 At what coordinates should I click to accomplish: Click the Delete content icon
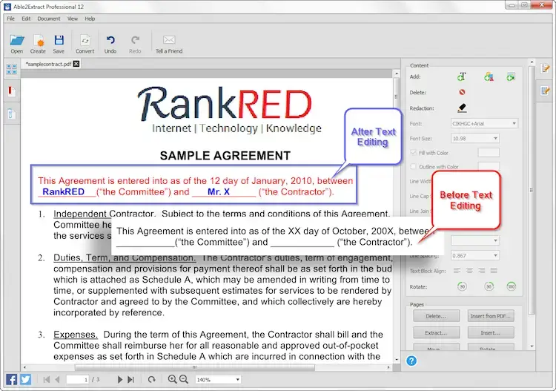click(x=462, y=92)
